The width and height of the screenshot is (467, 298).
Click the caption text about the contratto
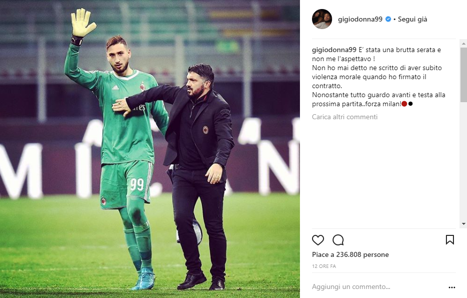(377, 77)
